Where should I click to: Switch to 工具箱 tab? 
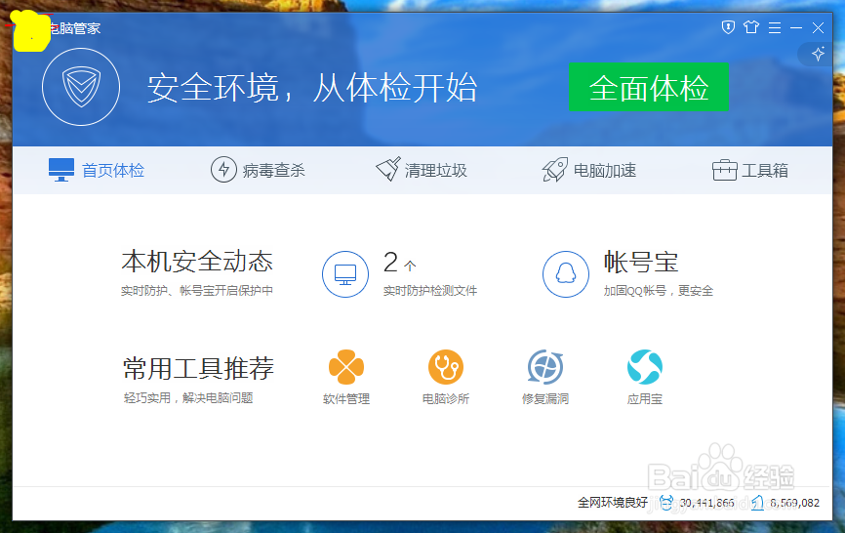750,170
